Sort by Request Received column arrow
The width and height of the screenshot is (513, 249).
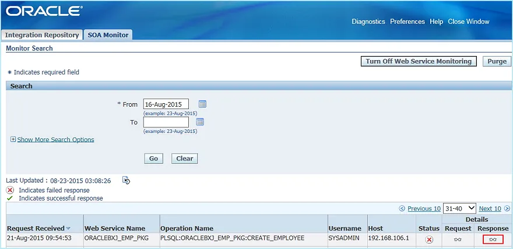(x=68, y=229)
